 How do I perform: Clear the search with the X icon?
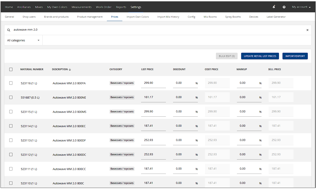307,30
